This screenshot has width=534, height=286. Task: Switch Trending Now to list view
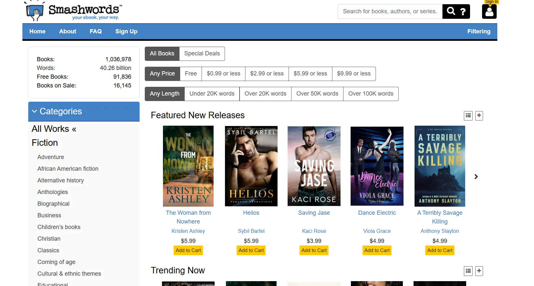468,271
